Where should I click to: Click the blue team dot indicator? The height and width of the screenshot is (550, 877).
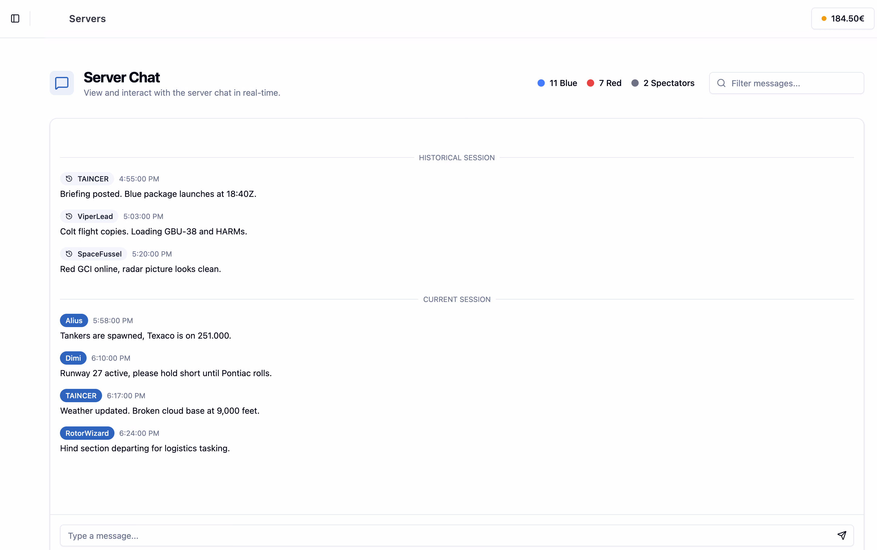point(541,83)
